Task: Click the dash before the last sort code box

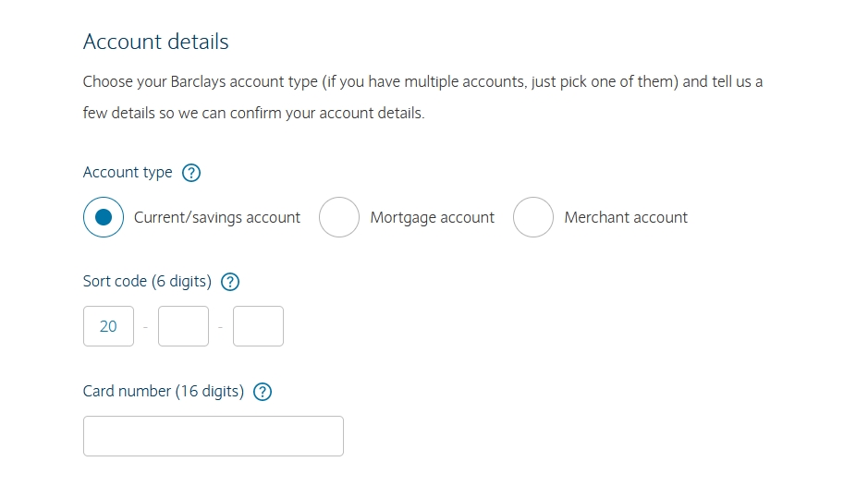Action: 220,327
